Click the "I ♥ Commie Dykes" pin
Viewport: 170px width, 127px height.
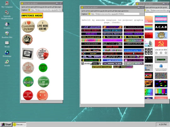coord(28,26)
